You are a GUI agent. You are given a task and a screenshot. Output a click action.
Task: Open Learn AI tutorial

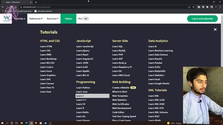(153, 46)
